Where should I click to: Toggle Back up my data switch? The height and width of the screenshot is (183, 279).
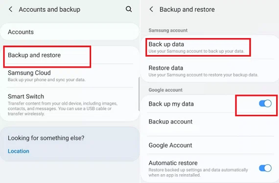(265, 103)
